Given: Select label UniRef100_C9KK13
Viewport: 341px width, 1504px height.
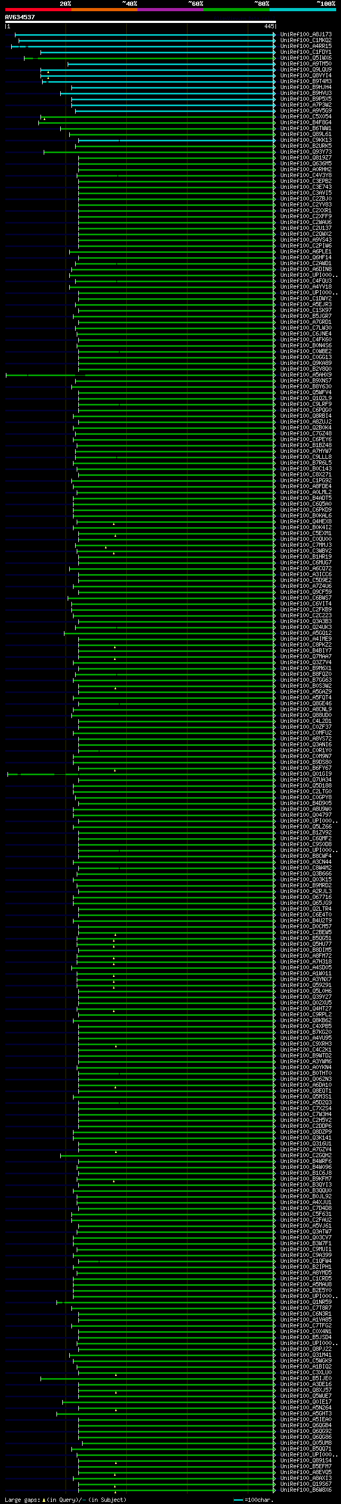Looking at the screenshot, I should [306, 140].
